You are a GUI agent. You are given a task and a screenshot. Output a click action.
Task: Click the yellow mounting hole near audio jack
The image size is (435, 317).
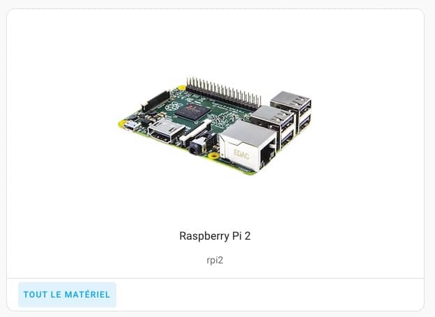click(x=213, y=155)
